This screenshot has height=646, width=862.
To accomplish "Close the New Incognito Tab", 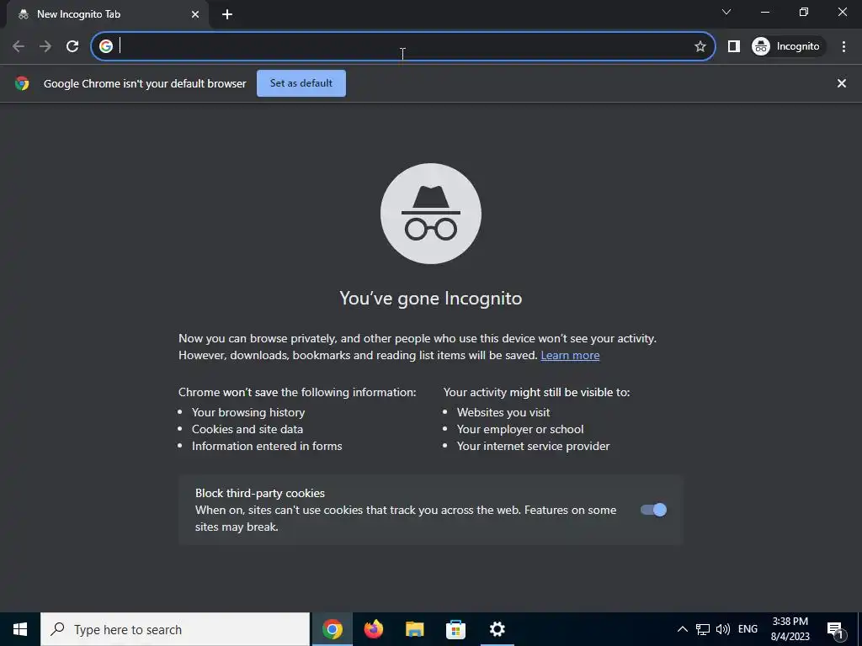I will point(195,14).
